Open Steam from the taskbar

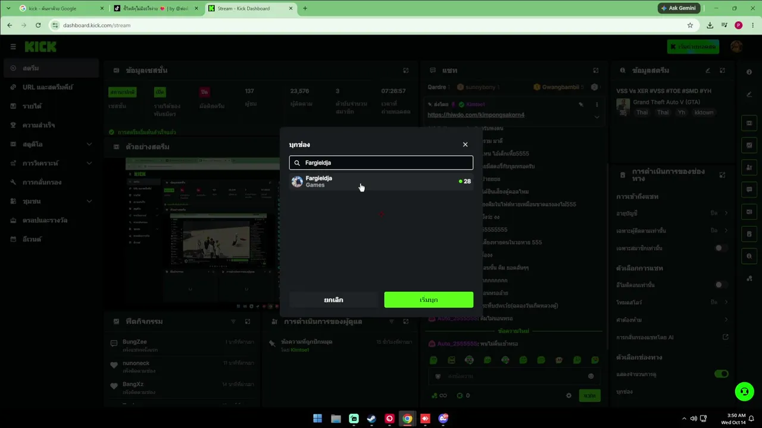pyautogui.click(x=371, y=418)
